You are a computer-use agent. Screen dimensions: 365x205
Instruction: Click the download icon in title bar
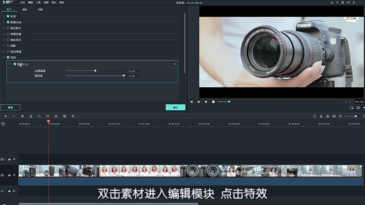354,3
